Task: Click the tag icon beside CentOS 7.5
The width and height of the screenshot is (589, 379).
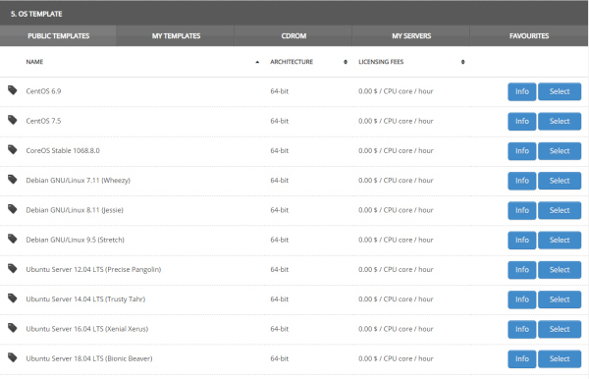Action: (13, 120)
